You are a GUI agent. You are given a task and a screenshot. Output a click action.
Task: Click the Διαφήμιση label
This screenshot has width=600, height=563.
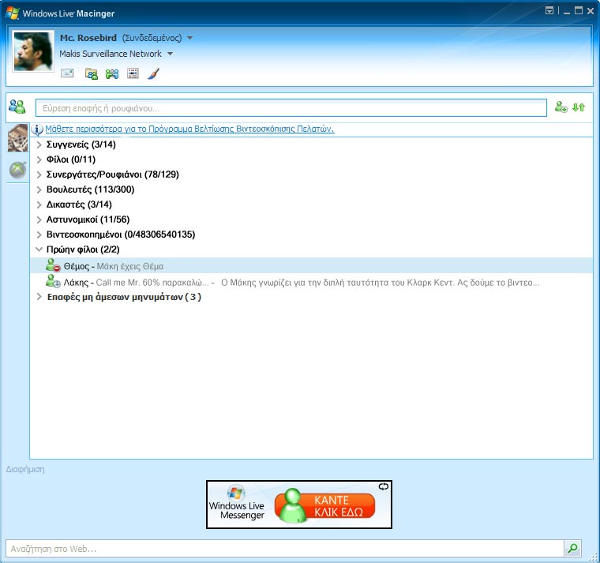tap(25, 469)
